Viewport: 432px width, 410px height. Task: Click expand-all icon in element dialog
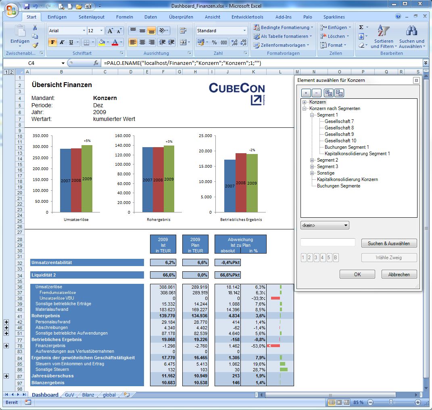click(328, 93)
